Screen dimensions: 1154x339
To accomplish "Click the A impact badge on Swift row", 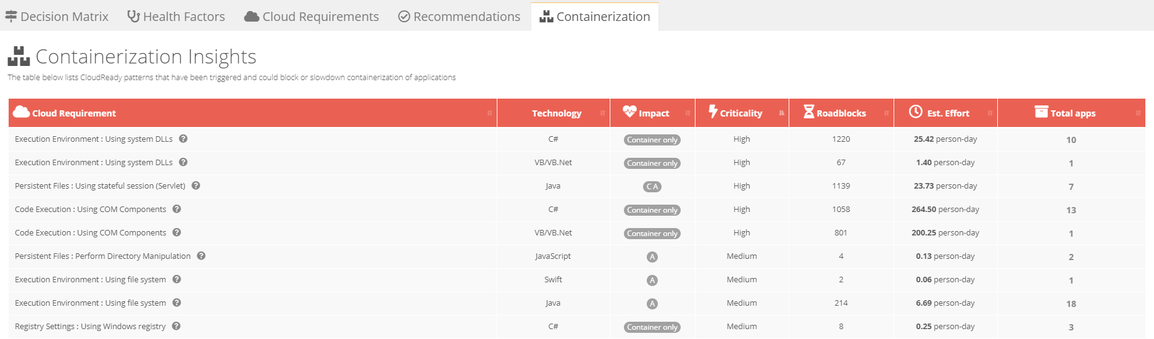I will coord(652,280).
